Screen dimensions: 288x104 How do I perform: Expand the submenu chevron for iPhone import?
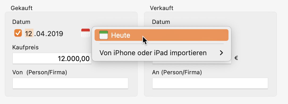(x=222, y=53)
